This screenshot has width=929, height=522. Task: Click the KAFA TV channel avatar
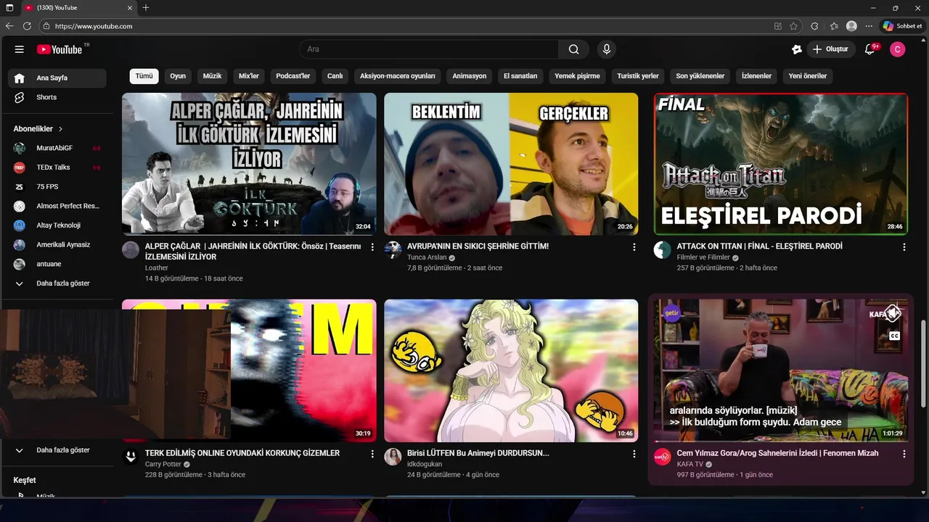pyautogui.click(x=663, y=457)
